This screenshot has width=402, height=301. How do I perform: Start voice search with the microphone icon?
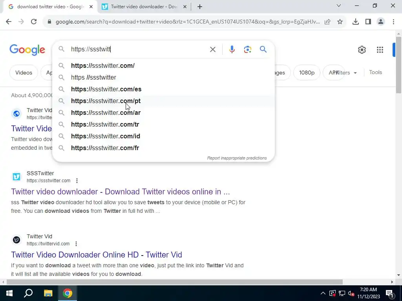click(x=232, y=49)
